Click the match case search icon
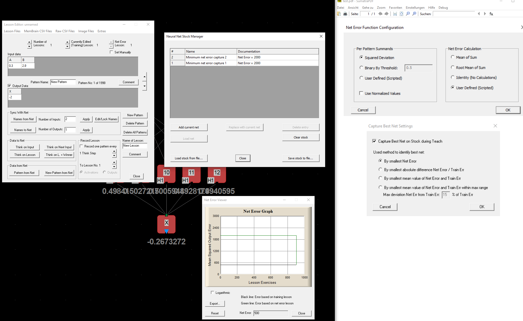 (x=491, y=14)
